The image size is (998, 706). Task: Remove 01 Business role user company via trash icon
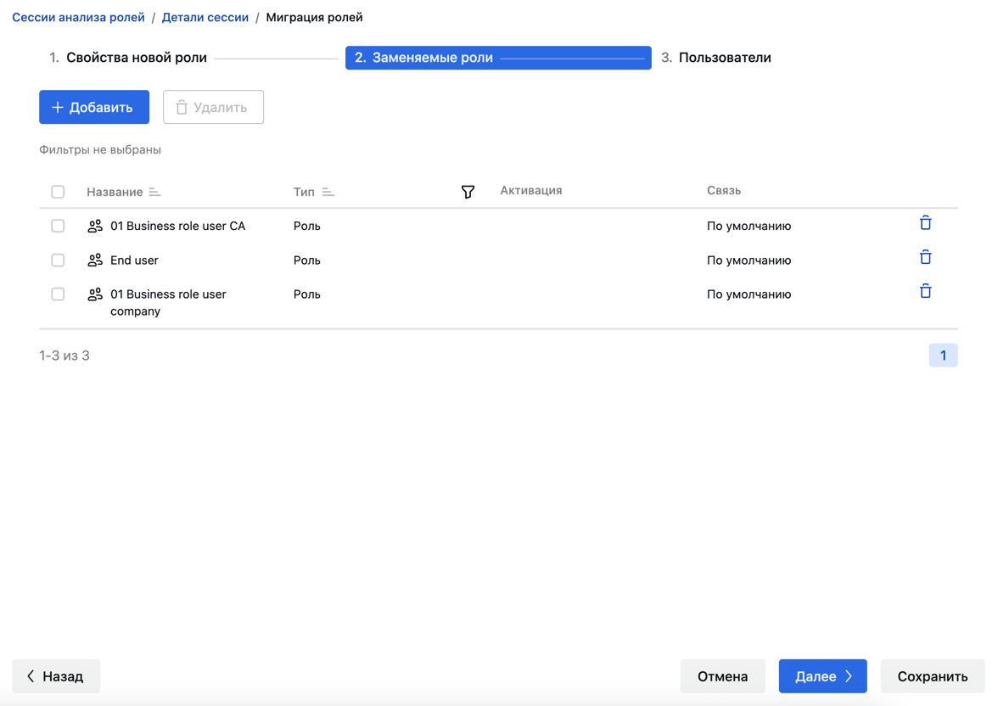(925, 291)
